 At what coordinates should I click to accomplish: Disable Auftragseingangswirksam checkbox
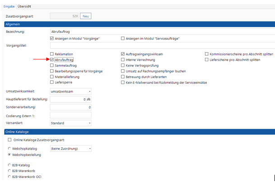pos(123,54)
